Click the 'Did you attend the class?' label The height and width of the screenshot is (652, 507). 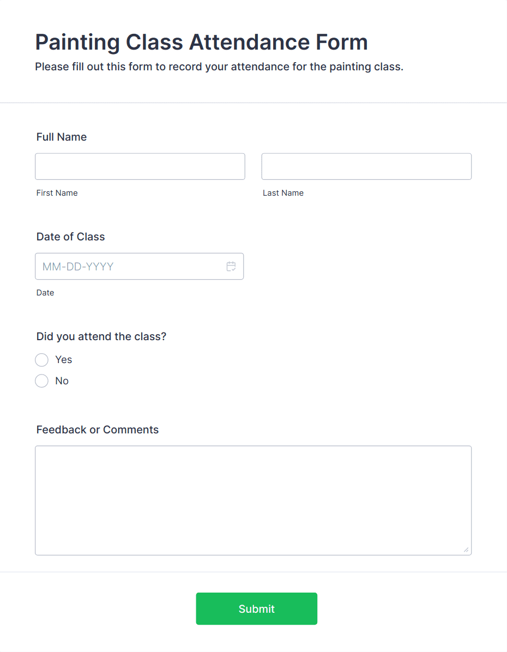pyautogui.click(x=101, y=336)
